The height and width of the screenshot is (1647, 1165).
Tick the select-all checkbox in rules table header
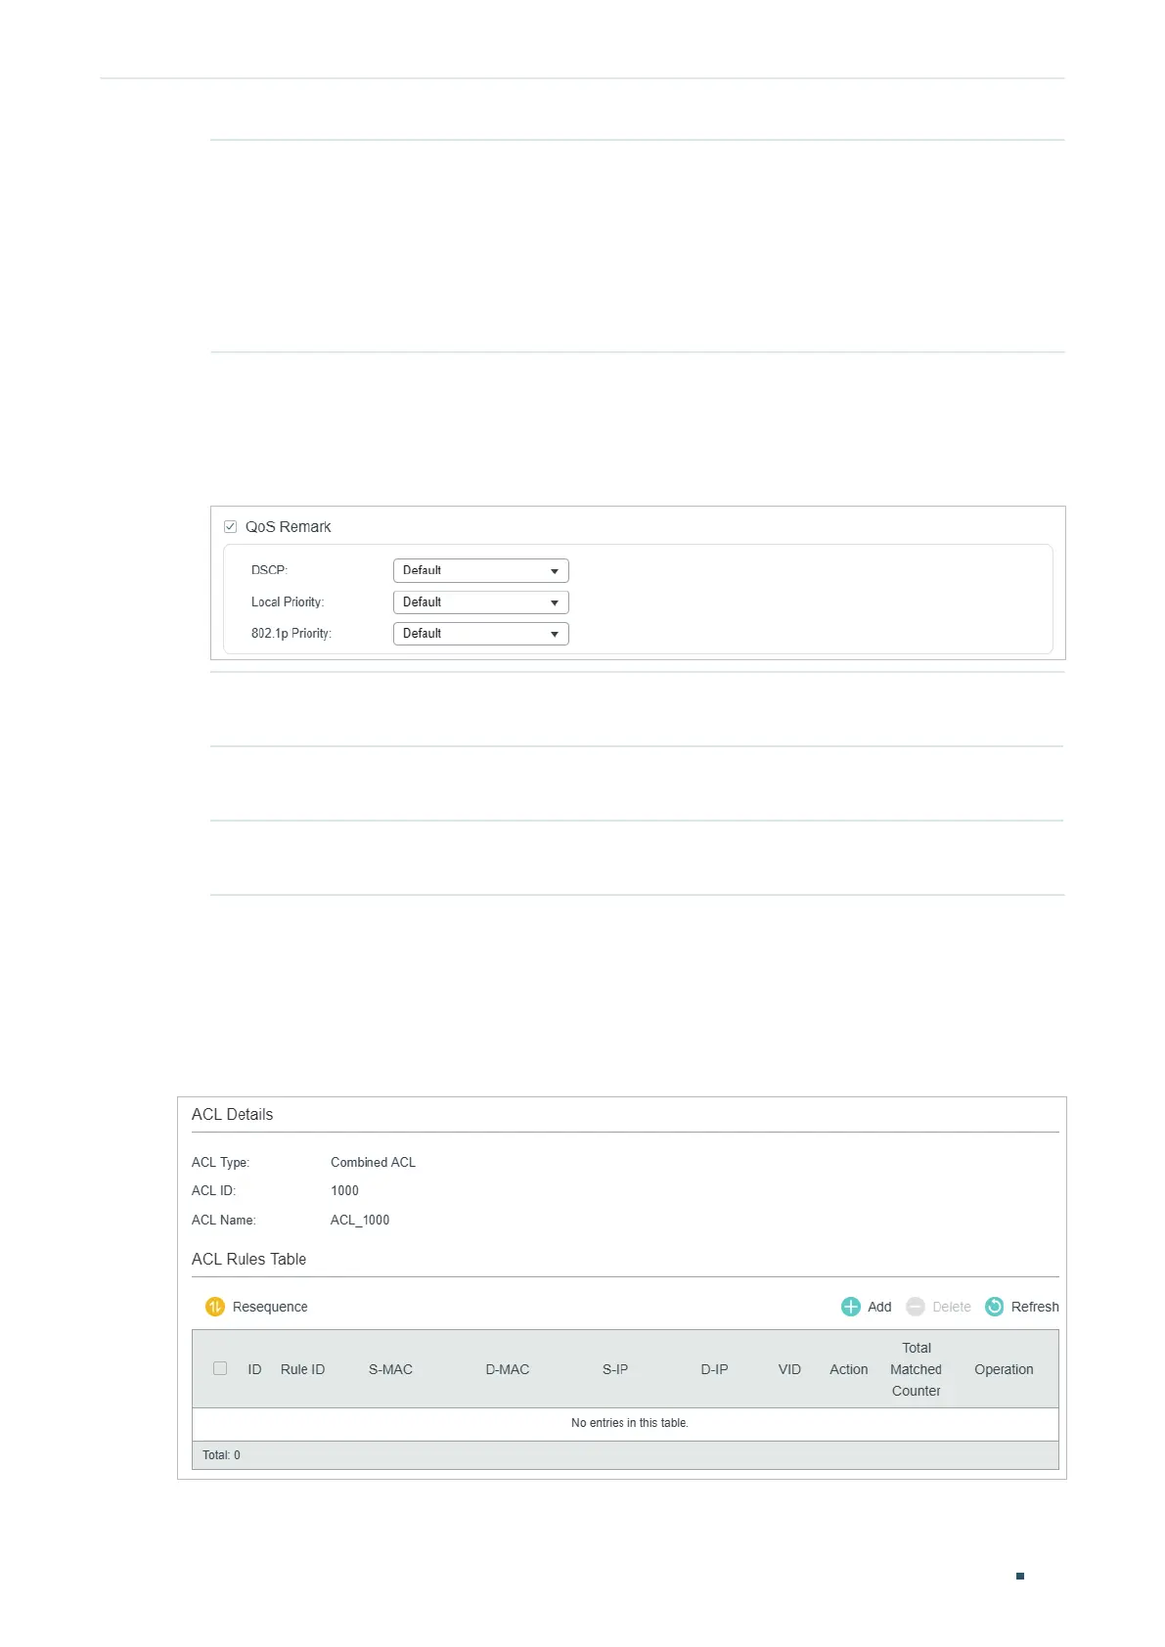point(220,1368)
